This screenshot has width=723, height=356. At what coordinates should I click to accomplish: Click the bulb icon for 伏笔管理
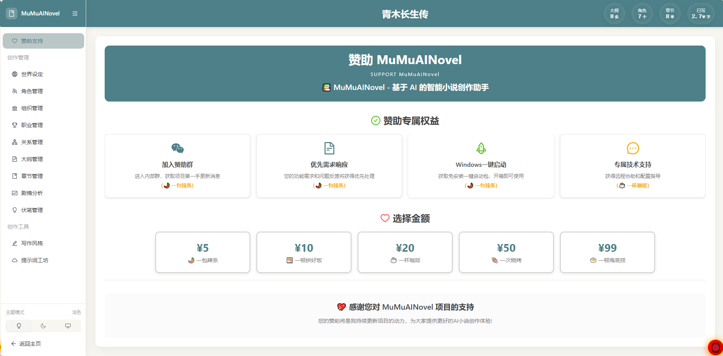click(x=15, y=210)
